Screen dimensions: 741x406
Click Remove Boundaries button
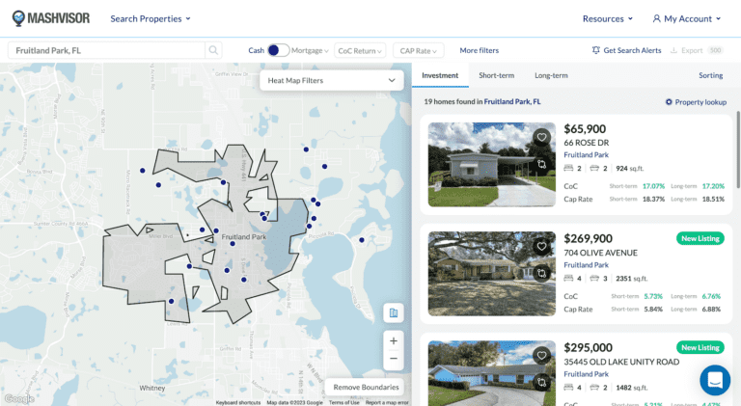pos(366,387)
